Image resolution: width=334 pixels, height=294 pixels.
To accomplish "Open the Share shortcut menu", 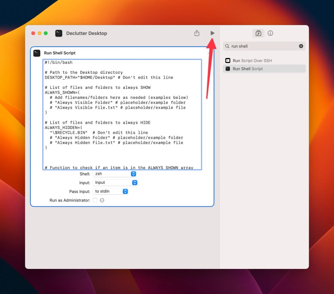I will pos(197,33).
